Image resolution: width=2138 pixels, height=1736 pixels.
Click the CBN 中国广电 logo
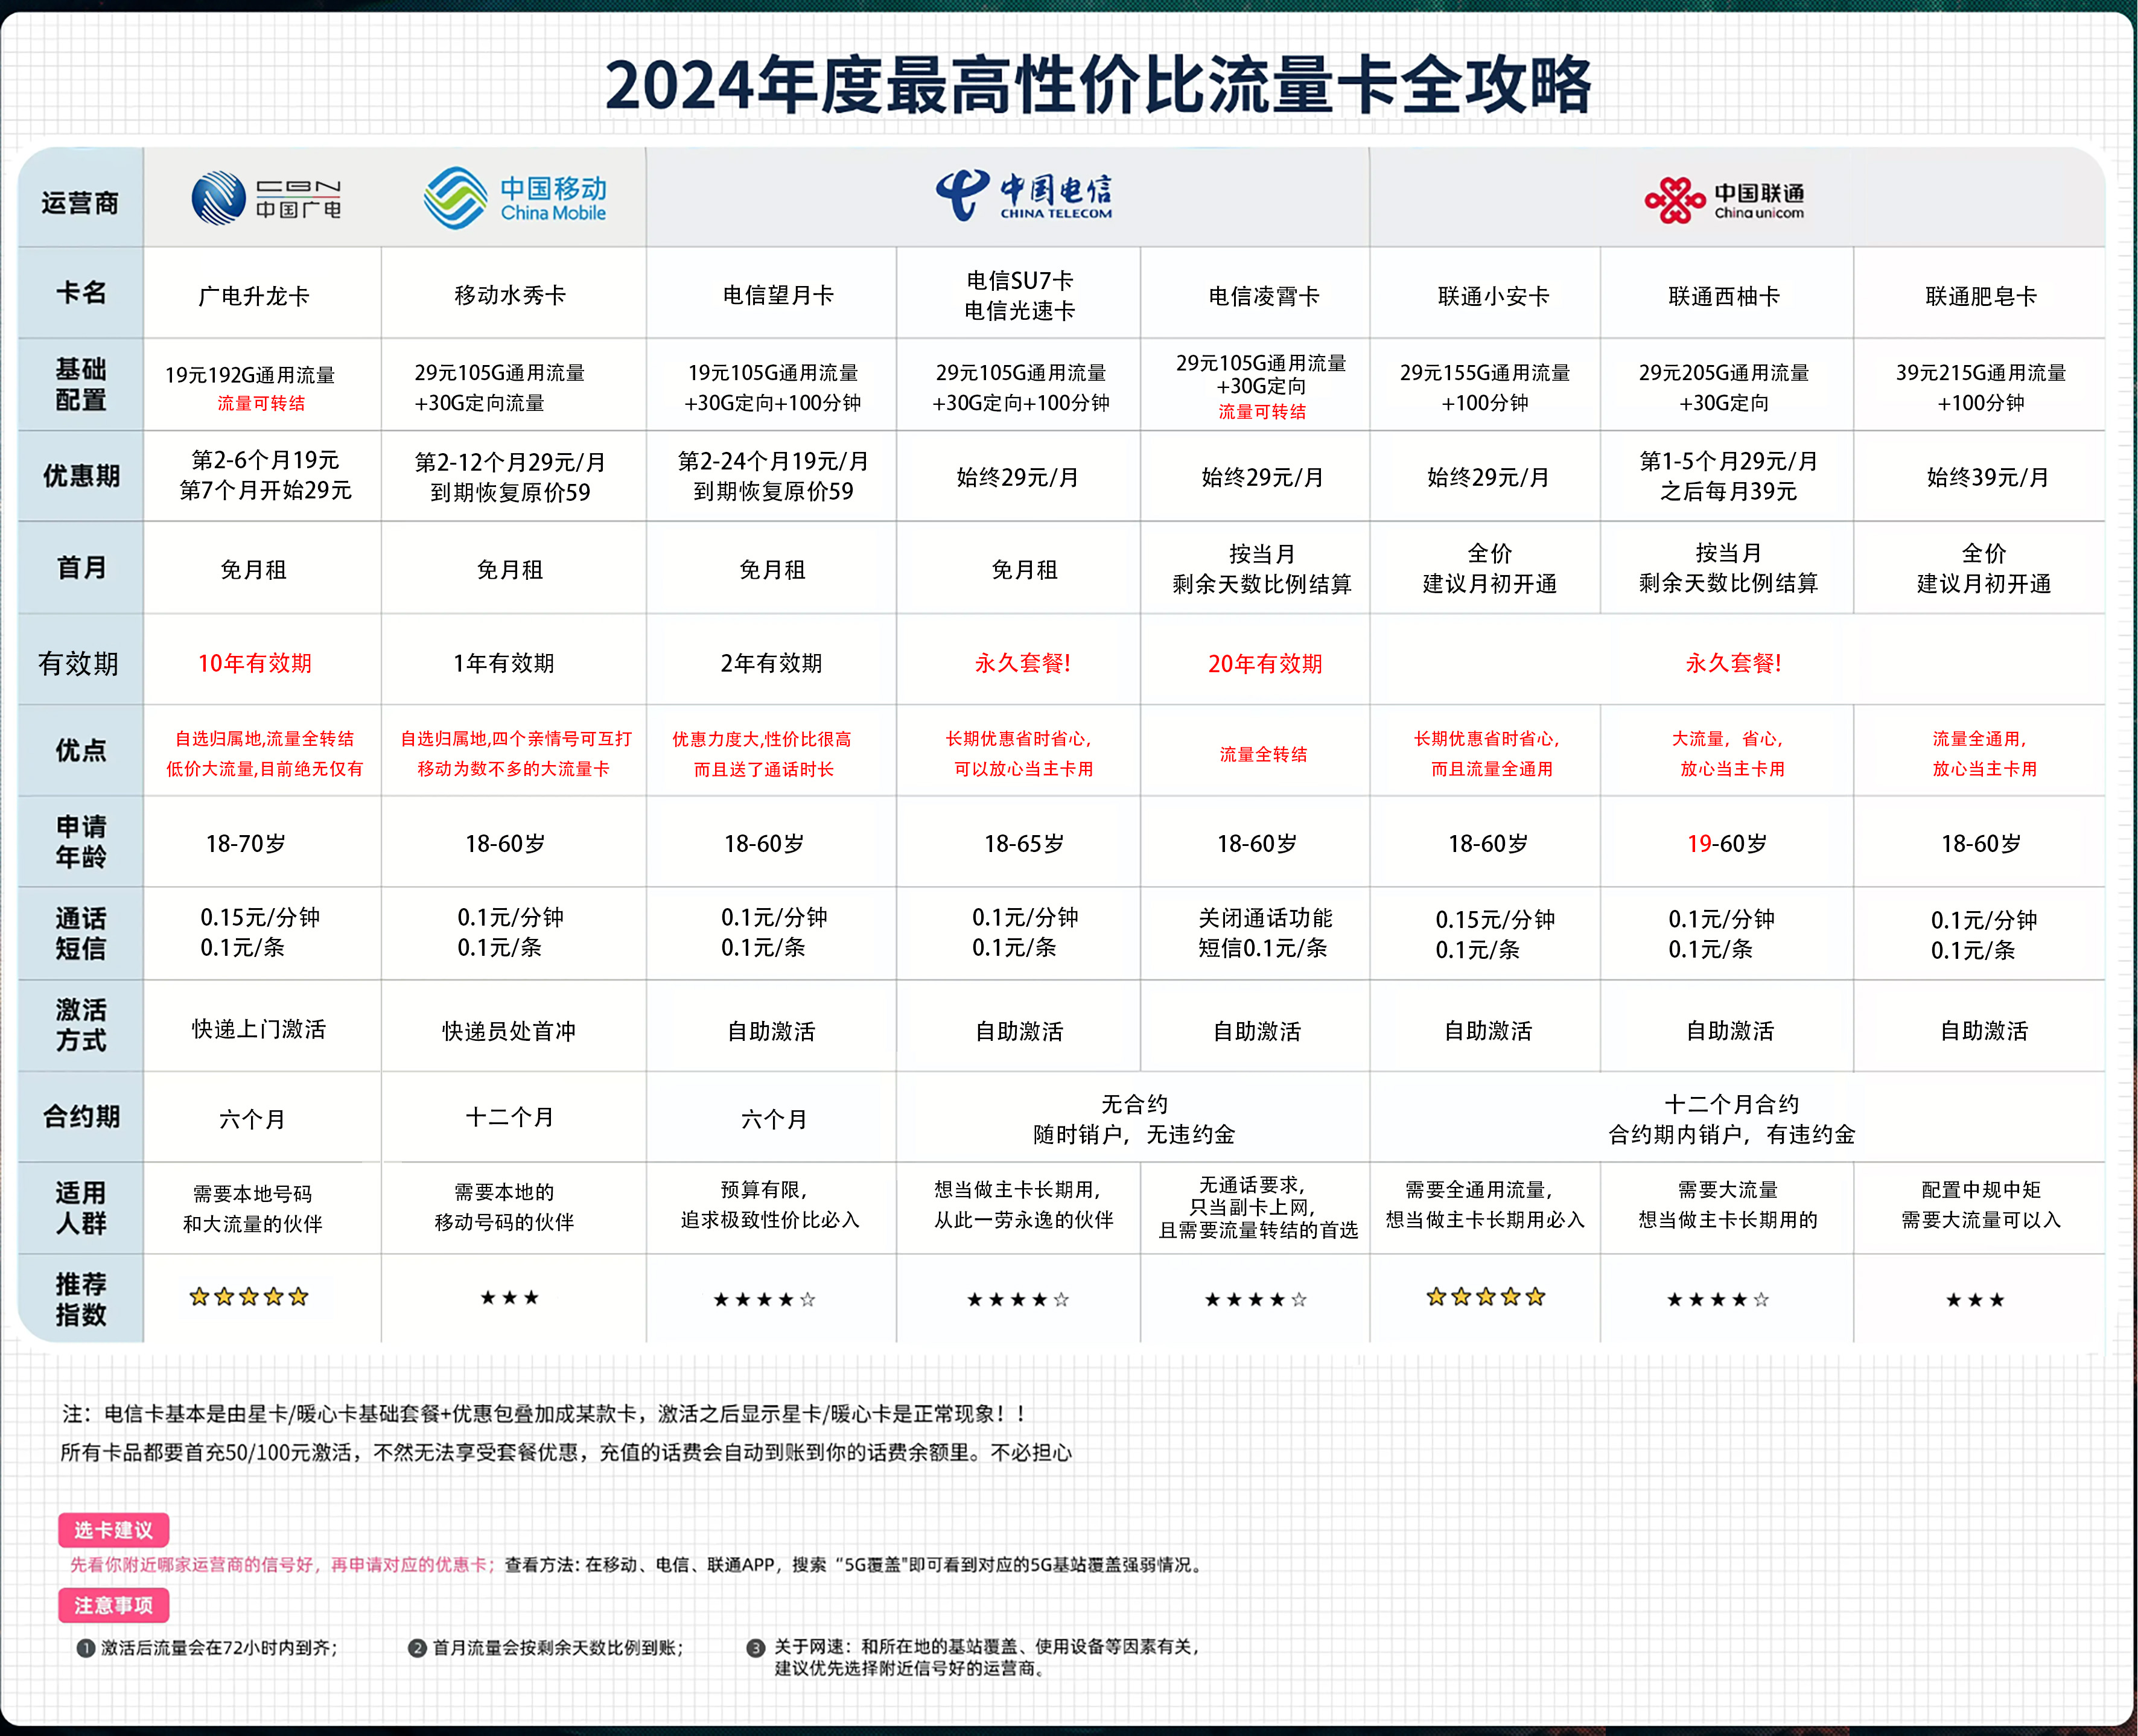[265, 198]
